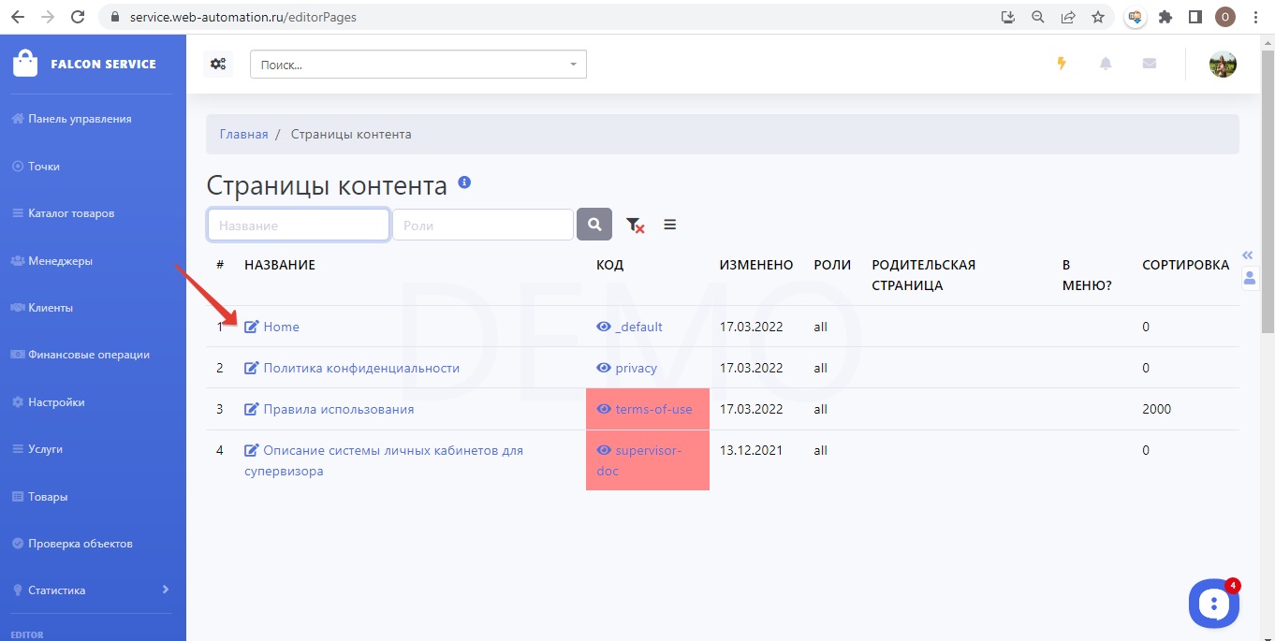The height and width of the screenshot is (641, 1275).
Task: Preview the _default page via eye icon
Action: pyautogui.click(x=604, y=327)
